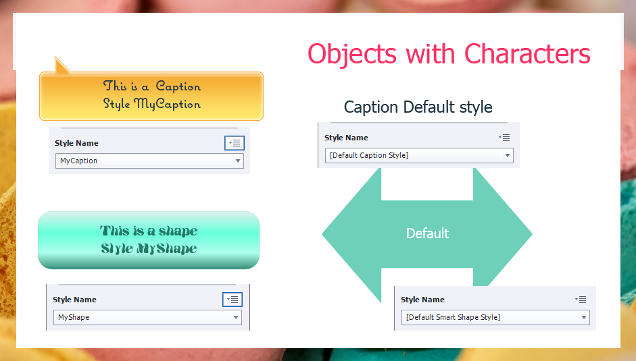Click the [Default Smart Shape Style] text field

pyautogui.click(x=488, y=318)
